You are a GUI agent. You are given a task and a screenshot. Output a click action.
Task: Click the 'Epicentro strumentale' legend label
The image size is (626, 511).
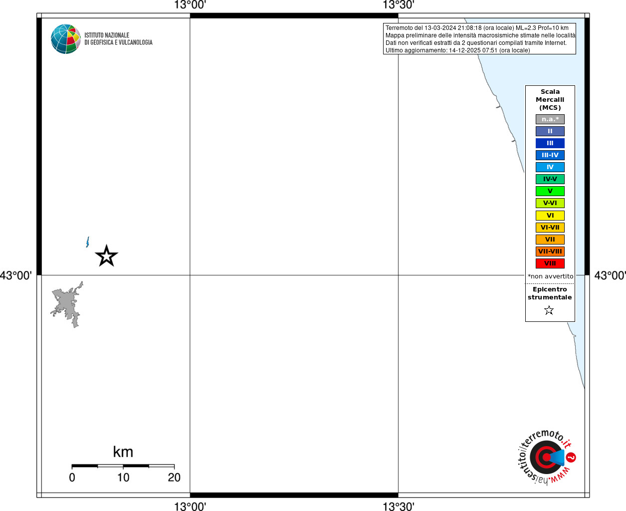tap(550, 293)
